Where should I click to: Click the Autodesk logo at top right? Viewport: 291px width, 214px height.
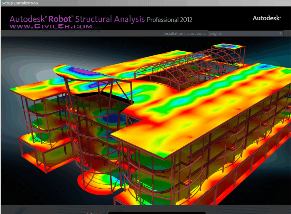click(267, 18)
